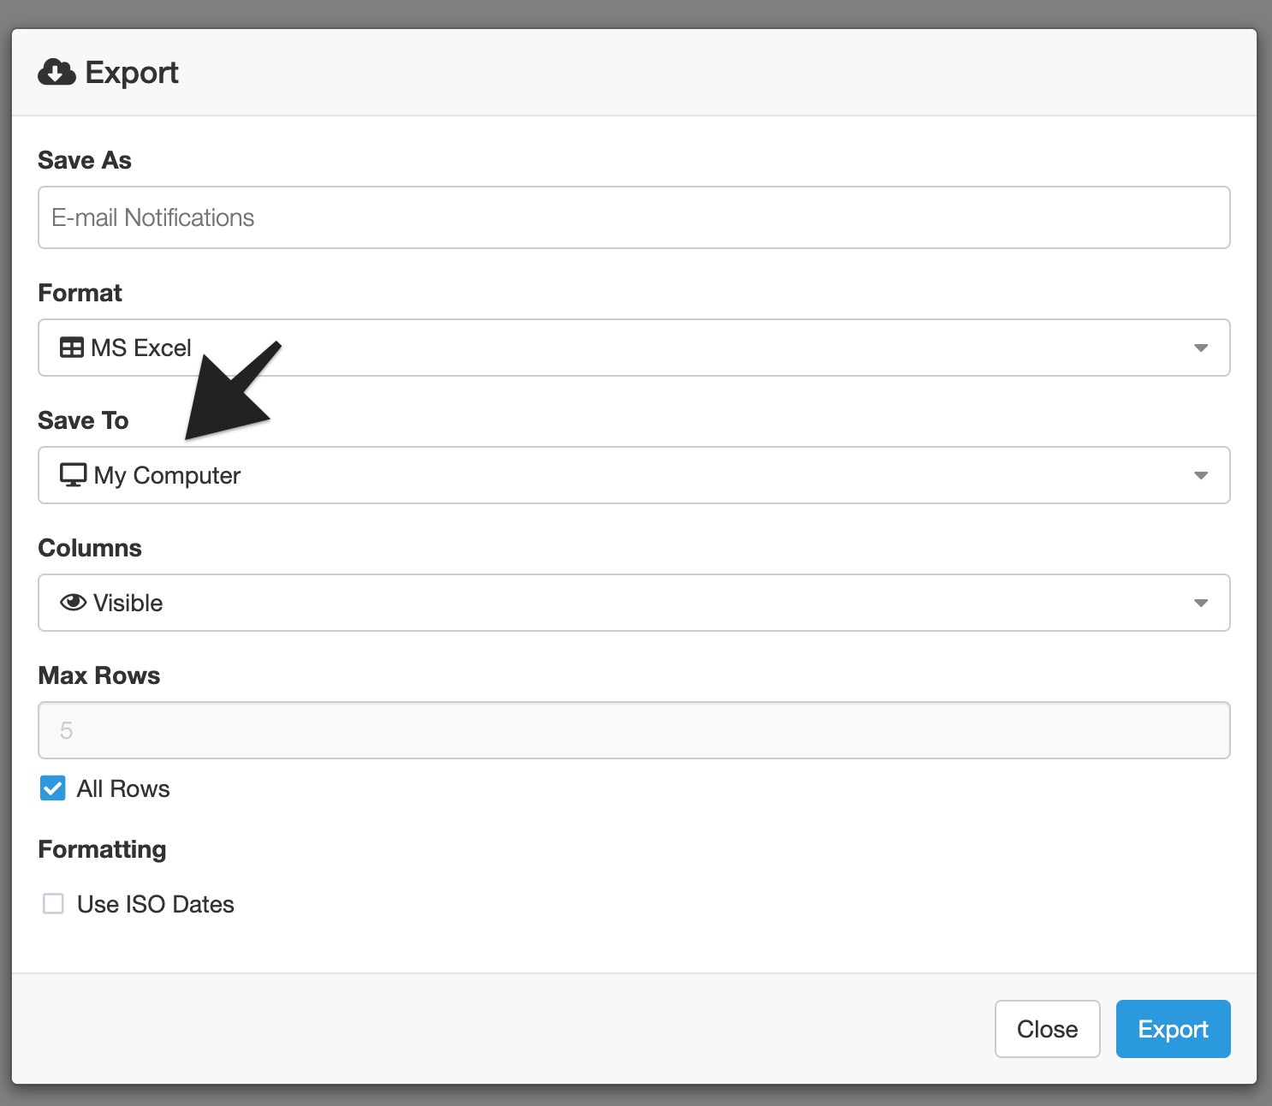Click the monitor icon beside My Computer

[73, 475]
